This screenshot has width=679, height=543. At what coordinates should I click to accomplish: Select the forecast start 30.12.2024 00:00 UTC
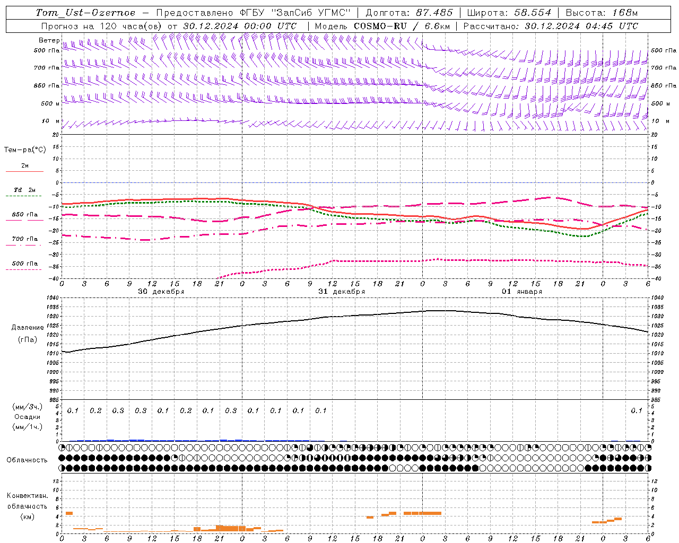click(x=240, y=26)
